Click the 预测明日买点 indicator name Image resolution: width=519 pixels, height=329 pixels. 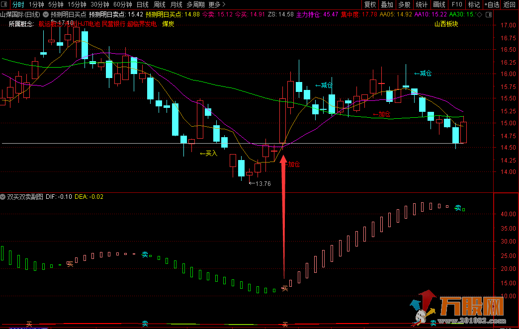[x=68, y=14]
